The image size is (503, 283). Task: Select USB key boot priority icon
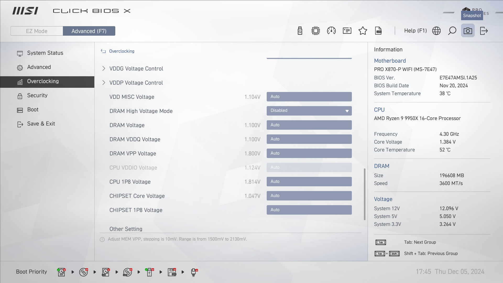(x=149, y=272)
